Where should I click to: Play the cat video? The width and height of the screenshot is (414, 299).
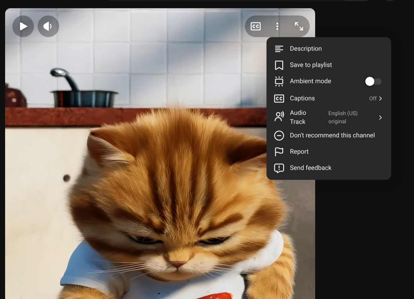point(23,26)
